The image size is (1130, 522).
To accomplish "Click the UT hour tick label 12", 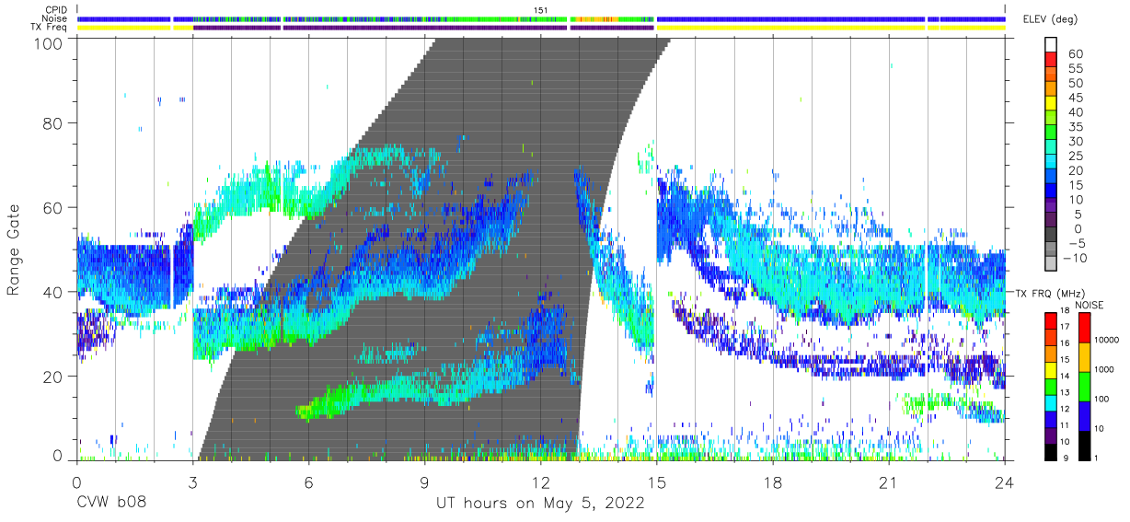I will click(541, 481).
